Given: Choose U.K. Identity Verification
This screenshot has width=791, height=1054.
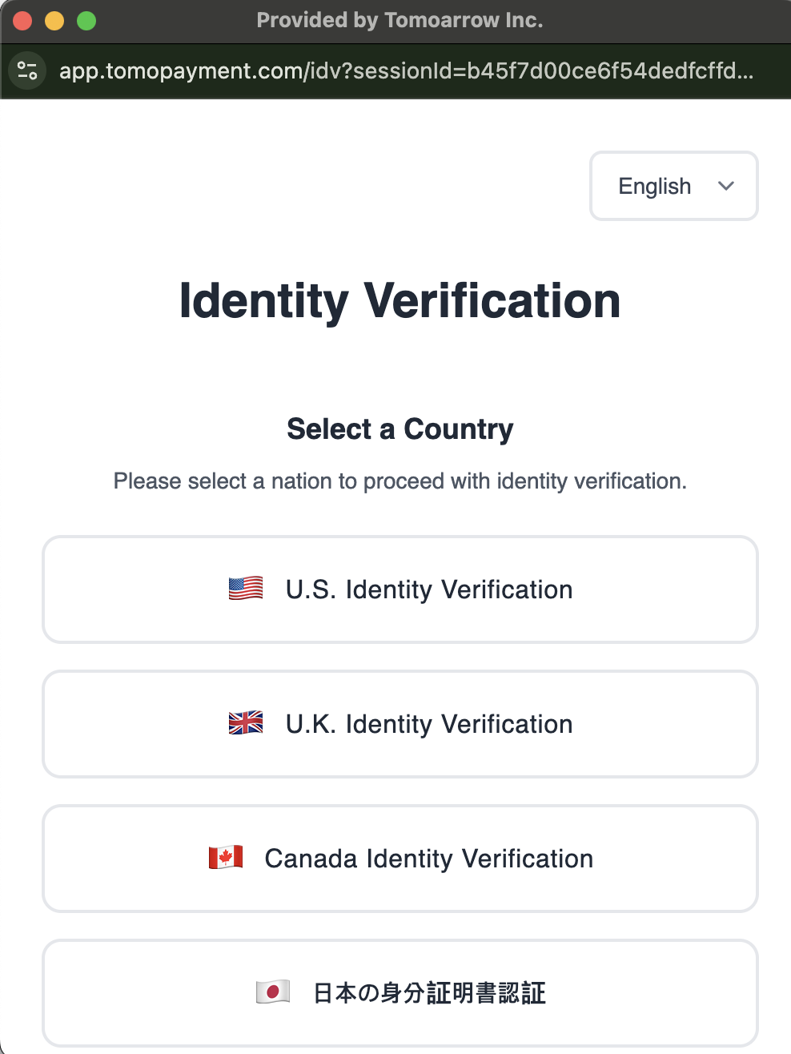Looking at the screenshot, I should 429,724.
